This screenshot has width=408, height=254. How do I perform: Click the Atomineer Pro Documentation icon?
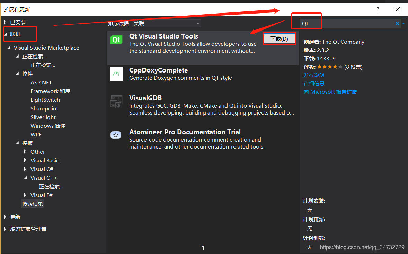116,135
